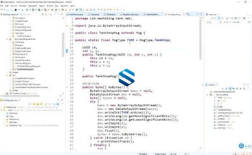
Task: Open the Window menu
Action: [64, 6]
